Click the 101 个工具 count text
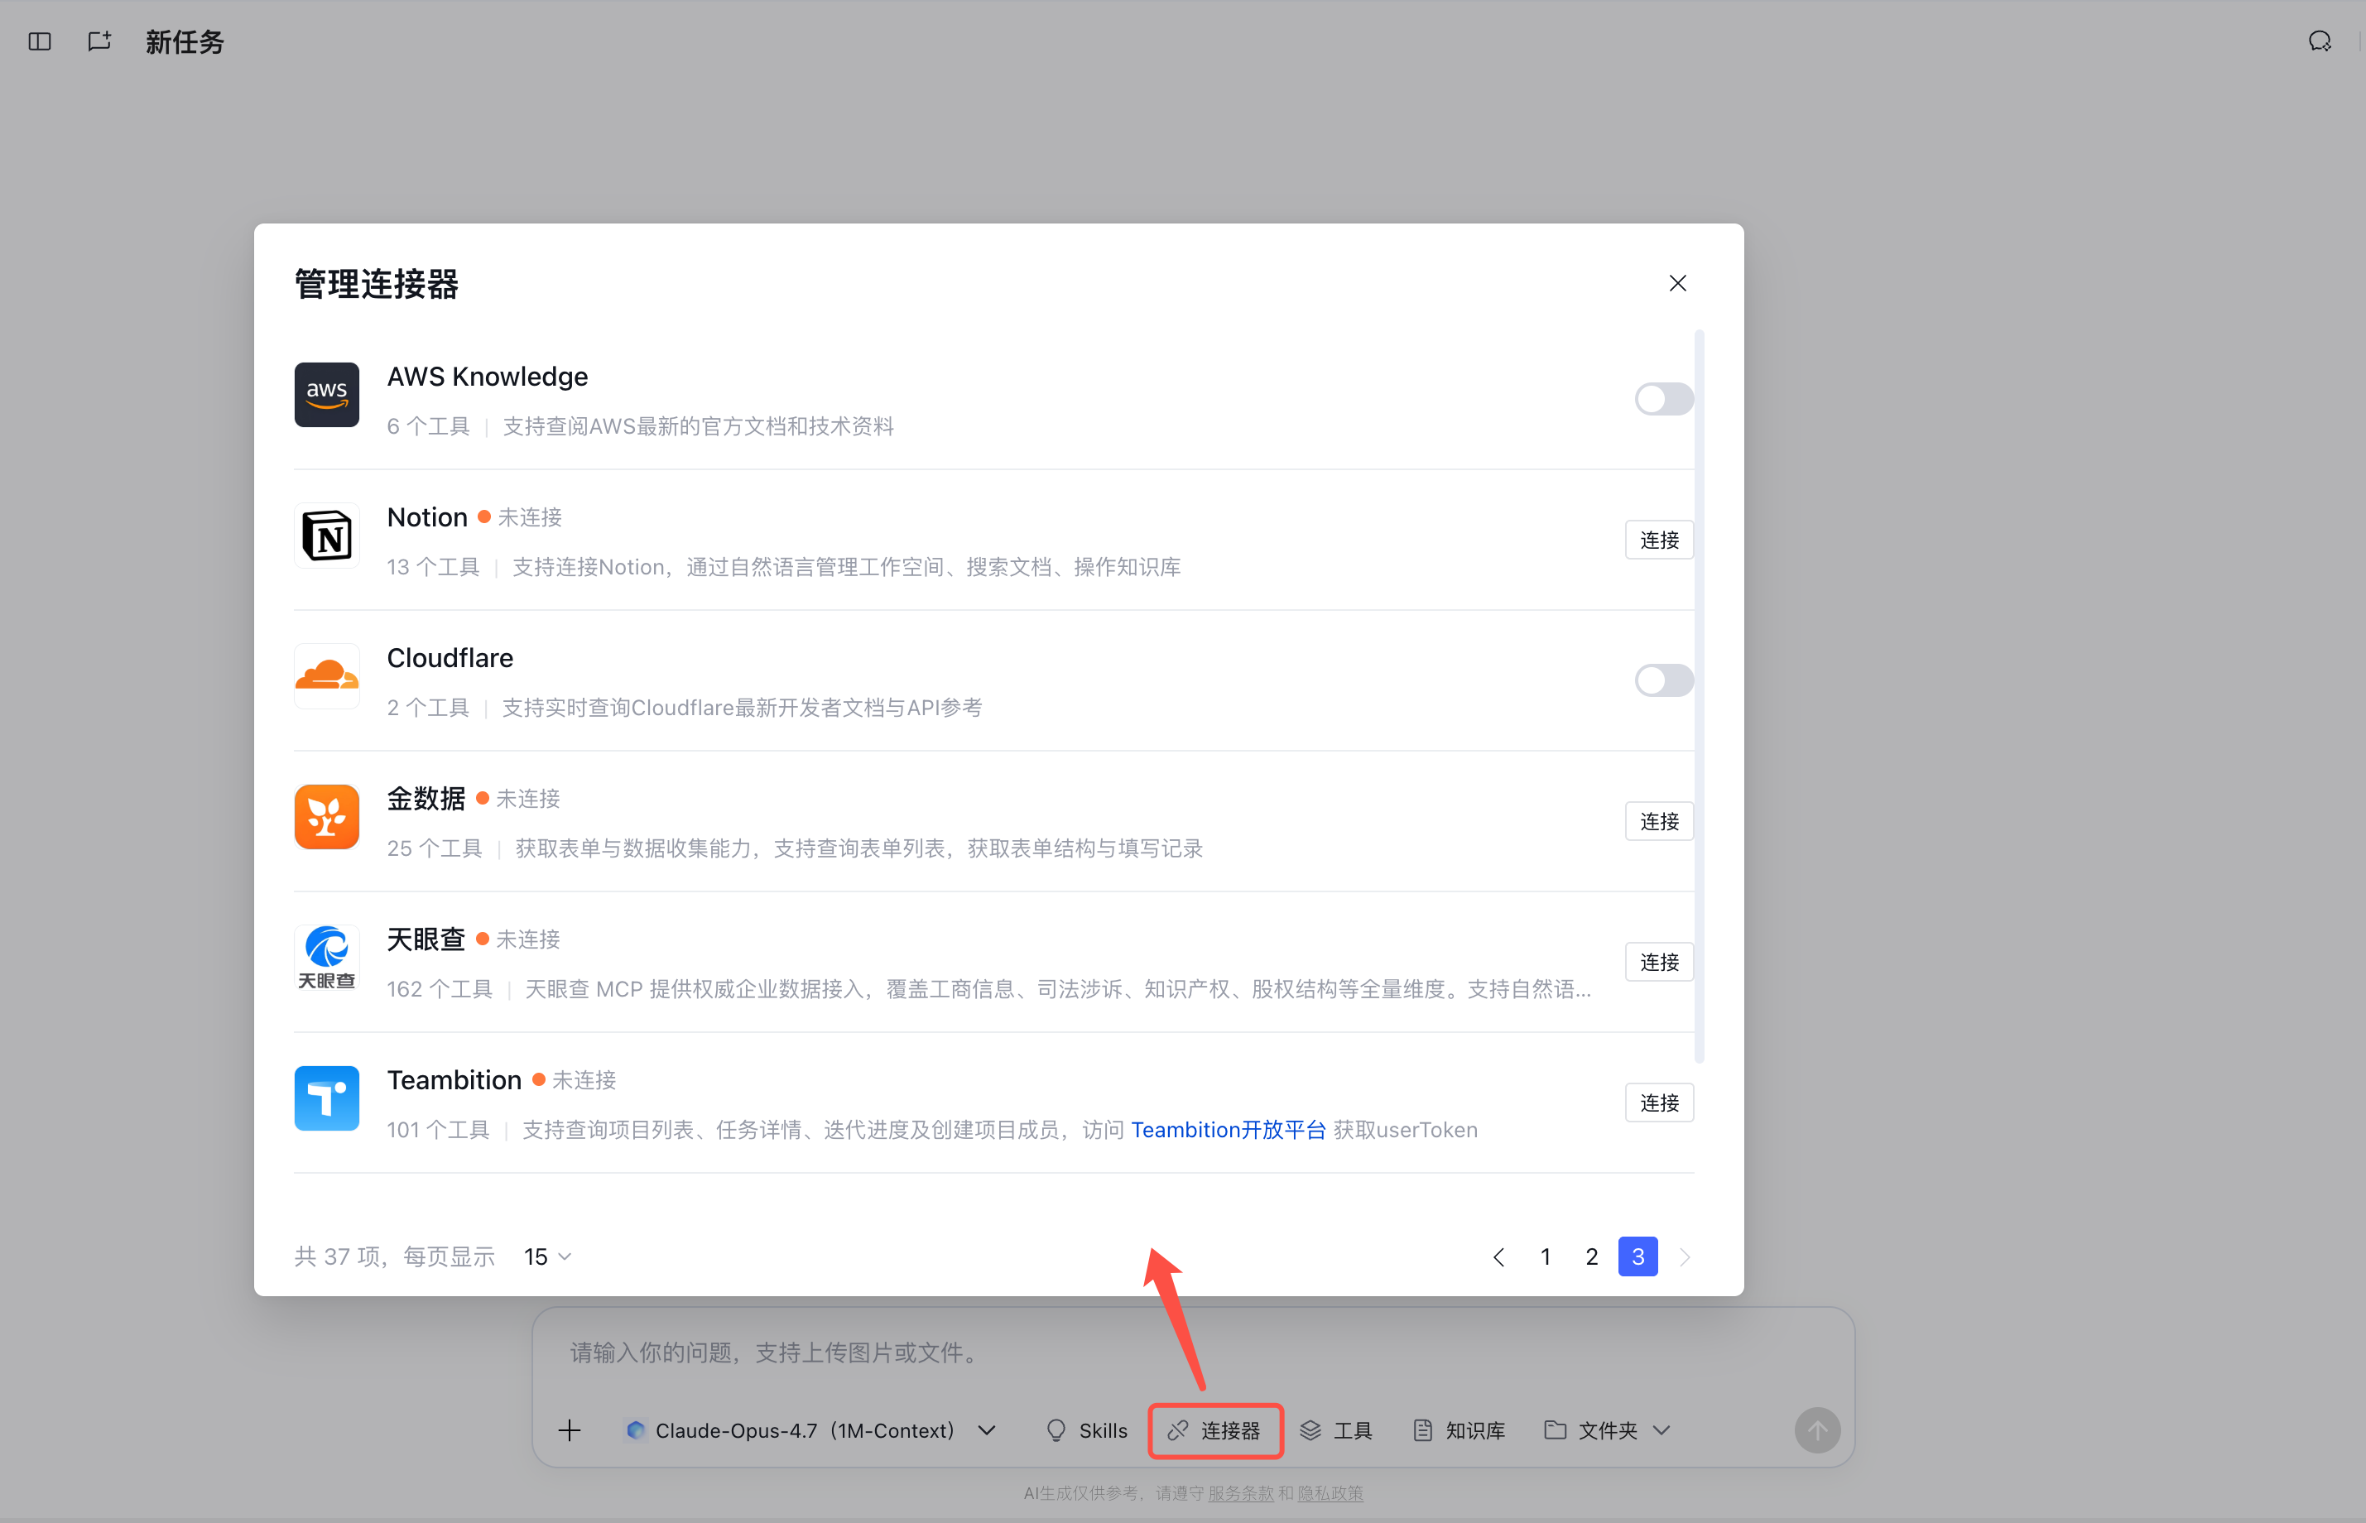 tap(438, 1129)
